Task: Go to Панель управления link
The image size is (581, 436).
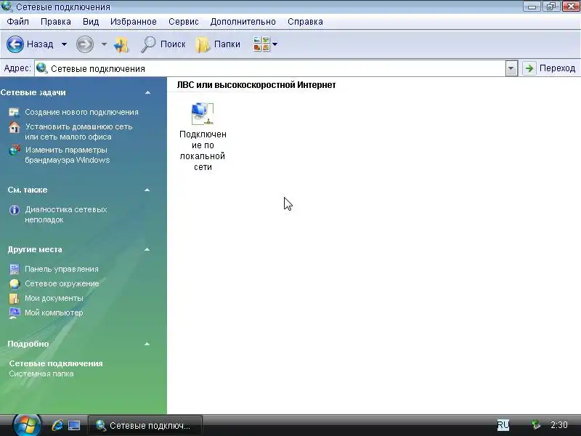Action: [62, 269]
